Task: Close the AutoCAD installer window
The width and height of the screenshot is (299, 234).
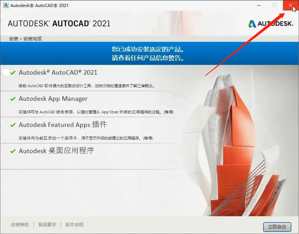Action: (291, 5)
